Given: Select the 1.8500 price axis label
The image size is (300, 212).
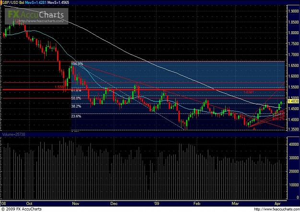Looking at the screenshot, I should [x=293, y=22].
